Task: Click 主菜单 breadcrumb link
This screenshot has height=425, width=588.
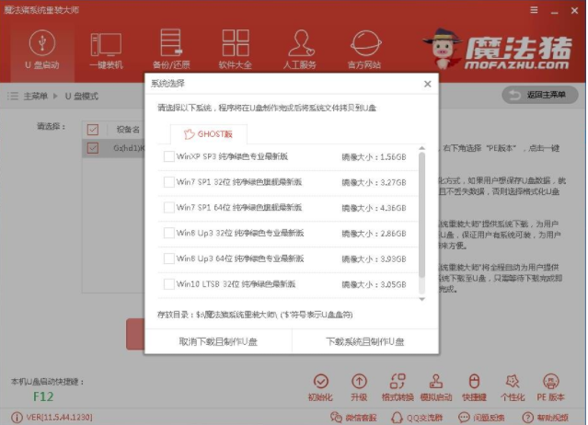Action: coord(36,97)
